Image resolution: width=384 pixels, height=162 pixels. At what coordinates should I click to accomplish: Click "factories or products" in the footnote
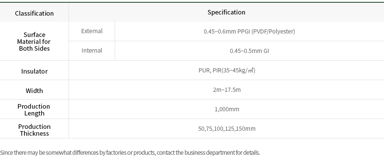[x=131, y=153]
